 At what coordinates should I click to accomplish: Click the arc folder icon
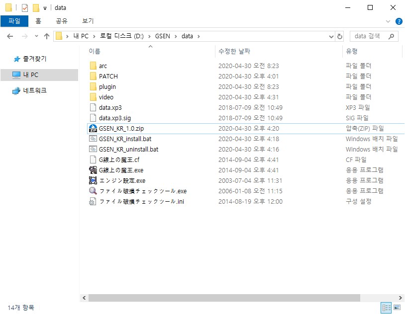click(93, 66)
